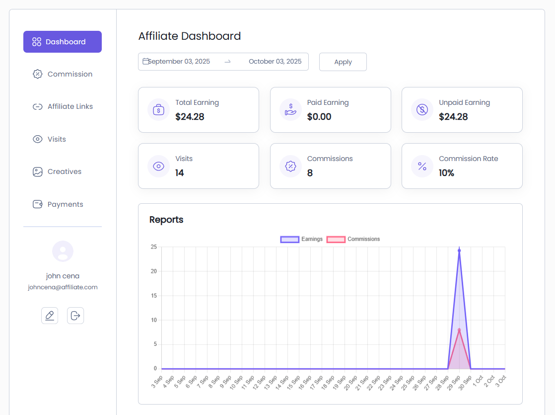The image size is (555, 415).
Task: Click the wallet icon on Total Earning card
Action: coord(158,110)
